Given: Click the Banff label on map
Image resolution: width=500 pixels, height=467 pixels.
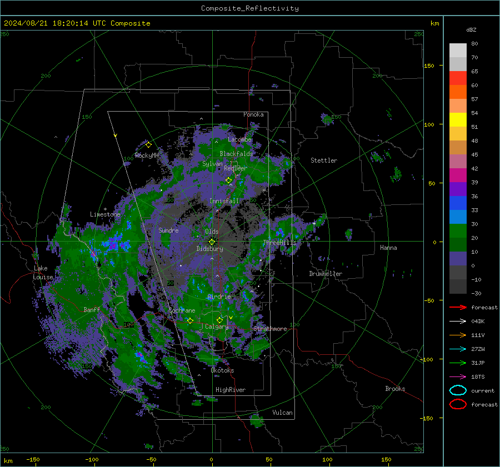Looking at the screenshot, I should point(92,309).
